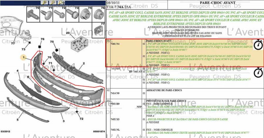Click the zoom out magnifier icon

53,2
